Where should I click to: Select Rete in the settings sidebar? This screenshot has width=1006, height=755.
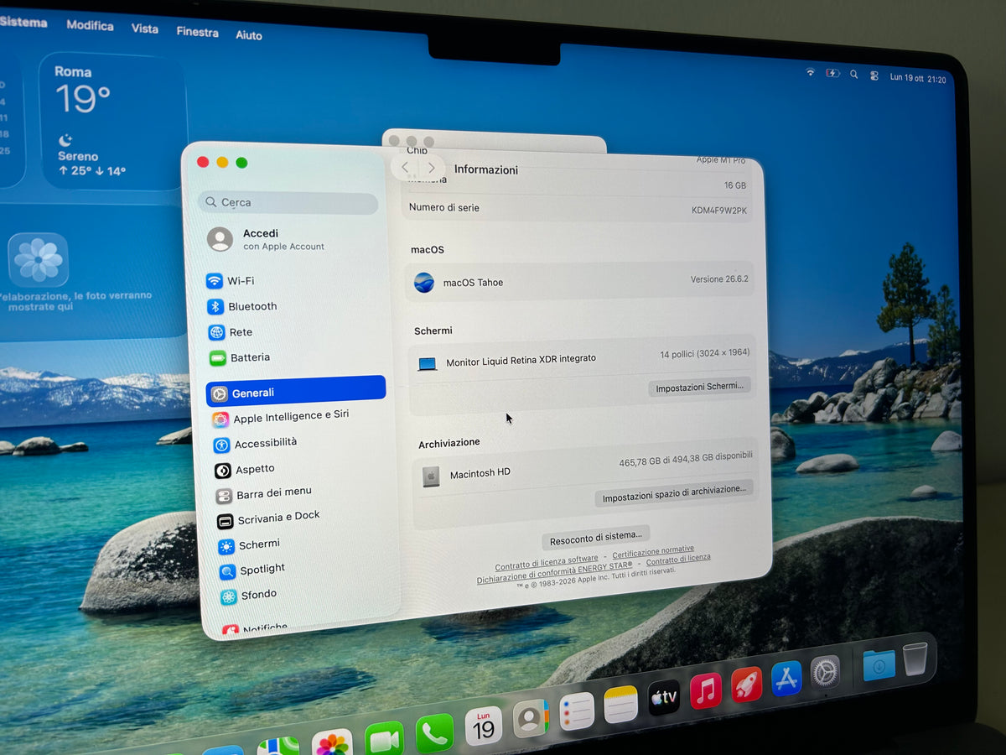(231, 332)
